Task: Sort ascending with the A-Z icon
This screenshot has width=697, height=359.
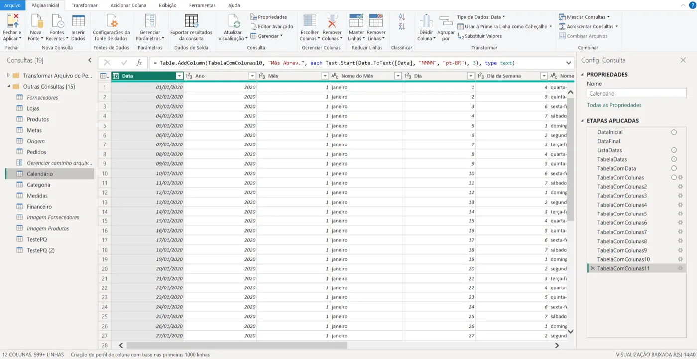Action: (x=402, y=17)
